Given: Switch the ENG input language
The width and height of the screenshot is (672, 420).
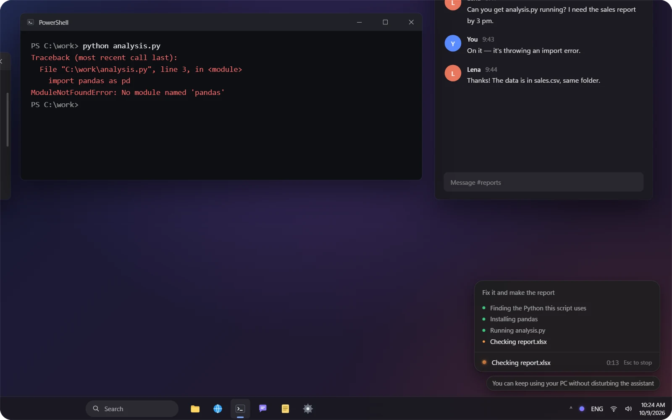Looking at the screenshot, I should pyautogui.click(x=597, y=409).
